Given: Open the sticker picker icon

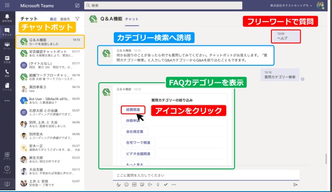Looking at the screenshot, I should click(142, 185).
